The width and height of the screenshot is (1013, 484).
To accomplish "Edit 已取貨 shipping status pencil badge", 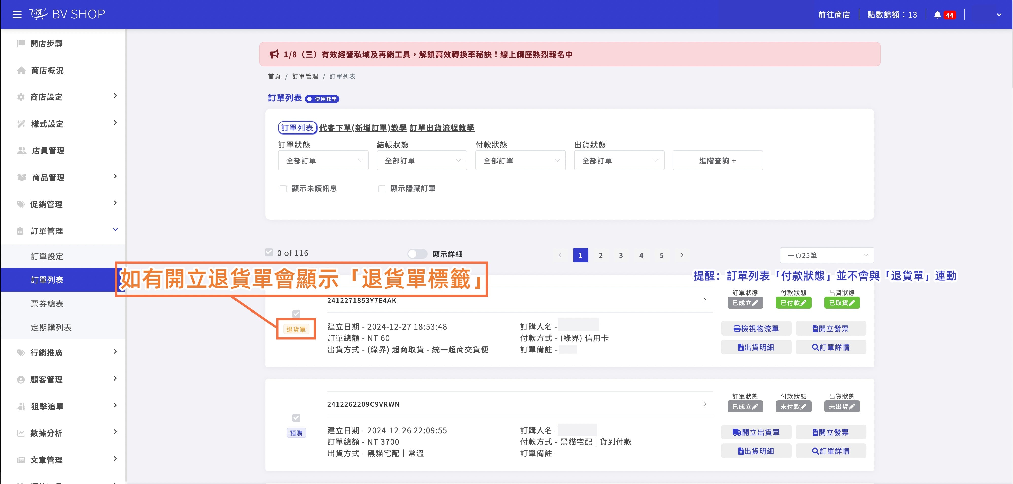I will (842, 303).
